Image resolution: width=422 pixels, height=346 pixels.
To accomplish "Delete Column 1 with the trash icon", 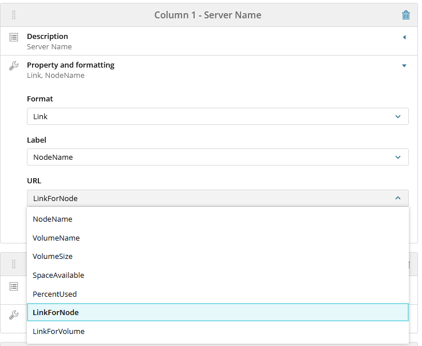I will tap(406, 15).
